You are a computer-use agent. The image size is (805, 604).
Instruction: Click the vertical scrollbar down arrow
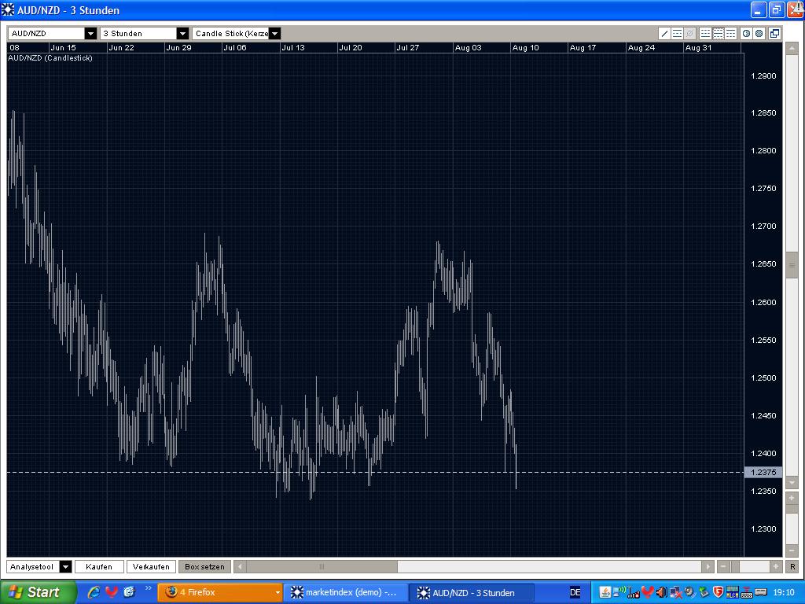(x=792, y=484)
